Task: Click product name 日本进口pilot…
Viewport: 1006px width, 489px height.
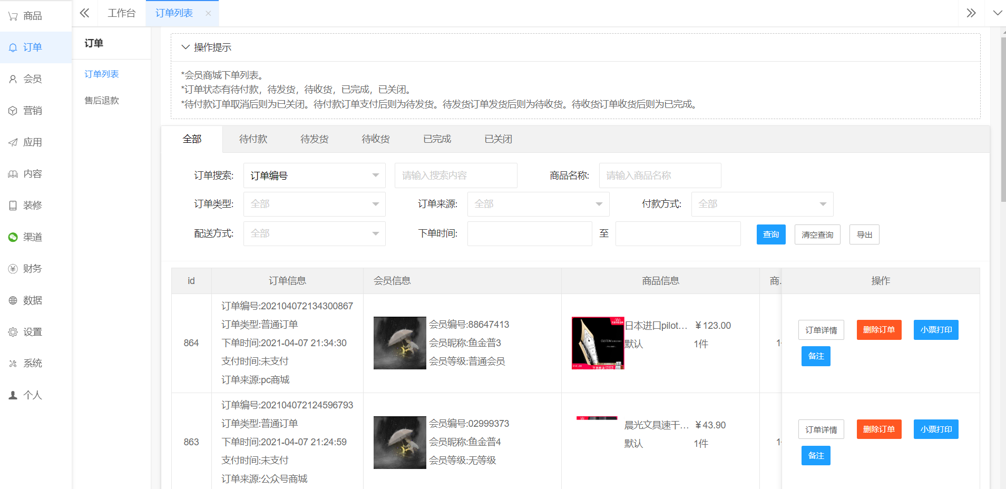Action: pyautogui.click(x=656, y=326)
